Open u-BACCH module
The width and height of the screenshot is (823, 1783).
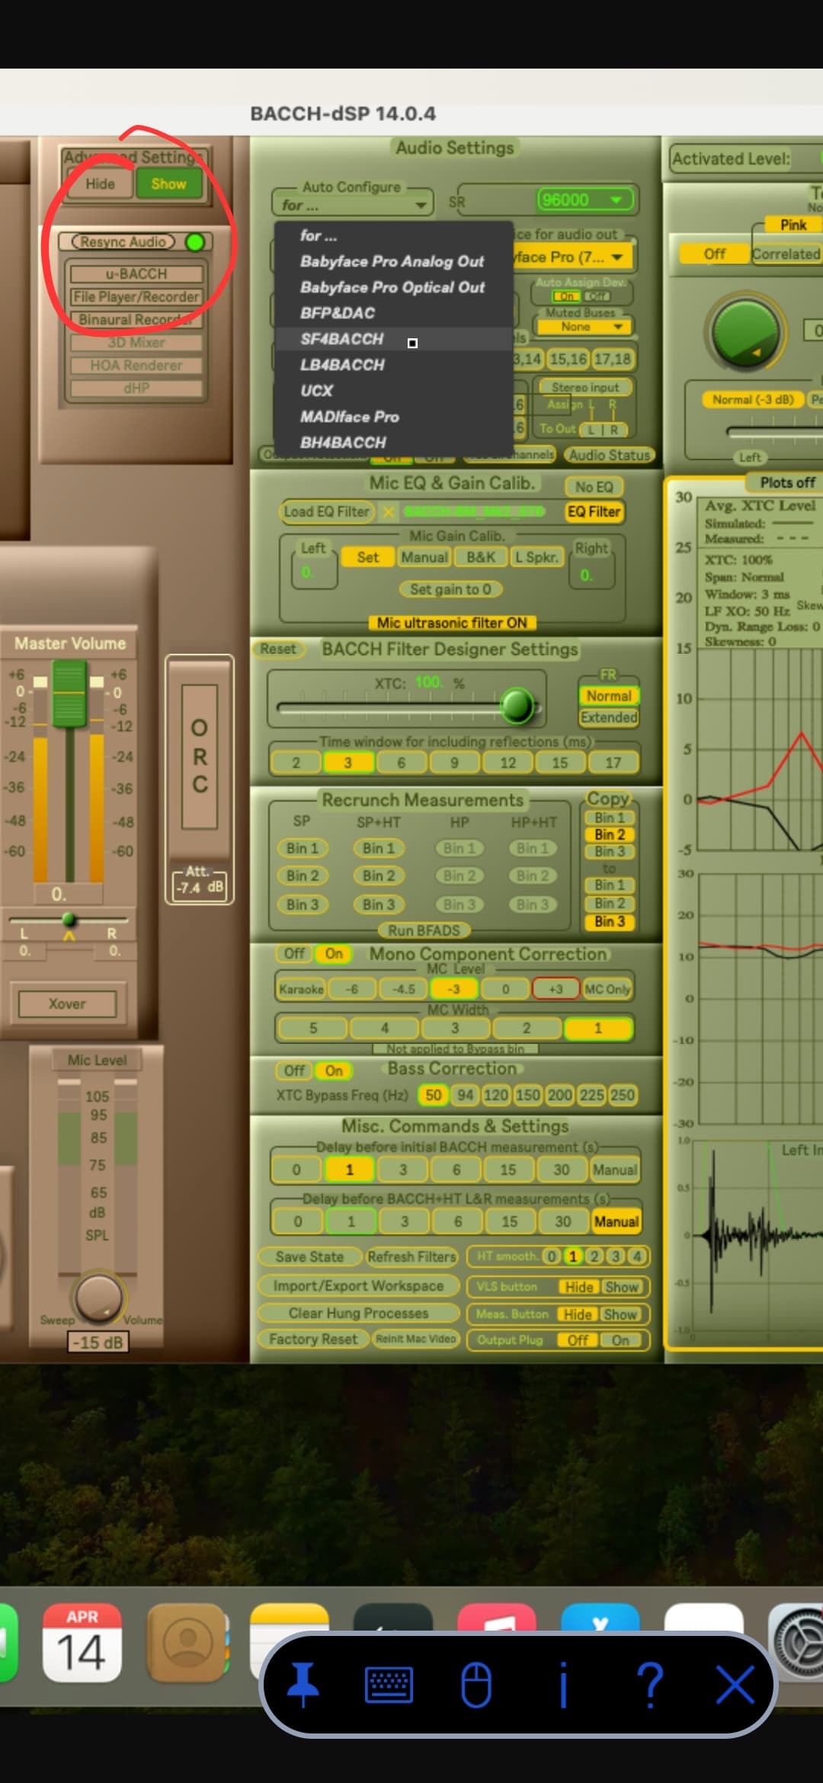[136, 274]
